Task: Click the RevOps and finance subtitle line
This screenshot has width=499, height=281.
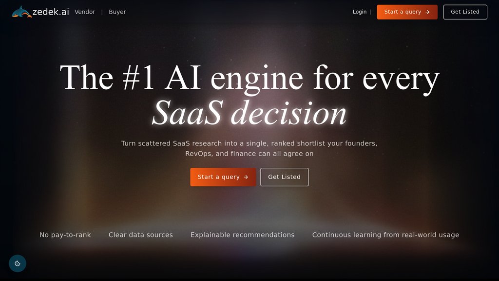Action: (249, 154)
